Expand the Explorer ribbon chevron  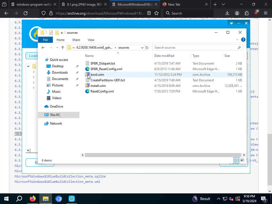point(237,40)
